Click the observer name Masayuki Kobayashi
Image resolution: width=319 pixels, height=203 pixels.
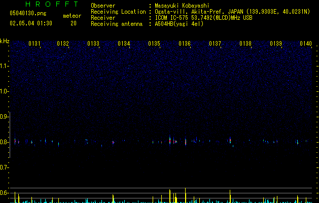pyautogui.click(x=182, y=6)
